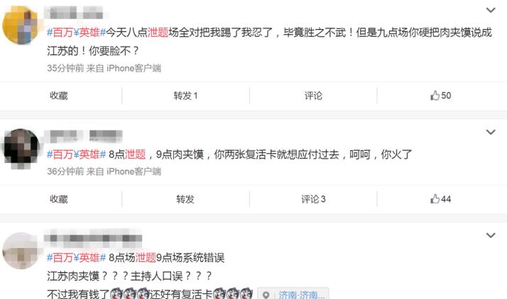Click 转发 1 on the first post
507x299 pixels.
click(185, 96)
